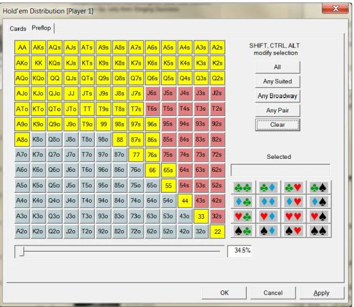Select the heart-spade suit combination
The width and height of the screenshot is (354, 307).
point(319,216)
